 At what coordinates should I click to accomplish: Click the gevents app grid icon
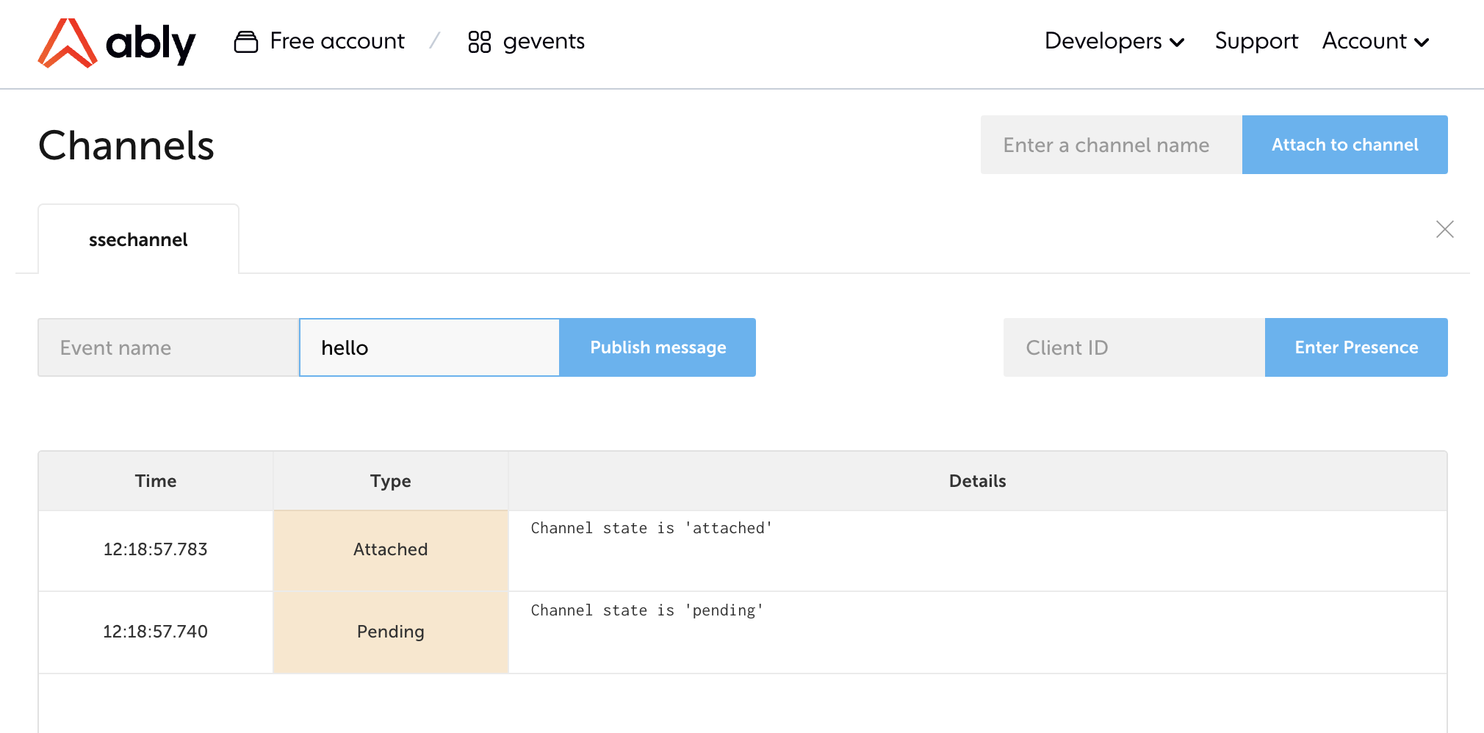[479, 42]
